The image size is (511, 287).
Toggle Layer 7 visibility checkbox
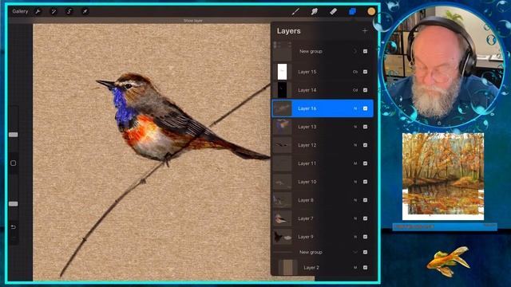[x=365, y=218]
